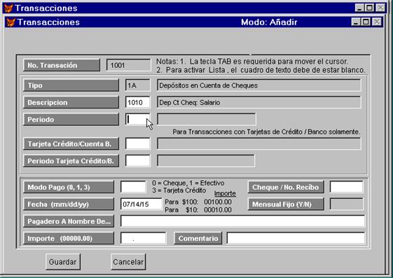The image size is (393, 278).
Task: Close the inner Modo: Añadir window
Action: [x=377, y=22]
